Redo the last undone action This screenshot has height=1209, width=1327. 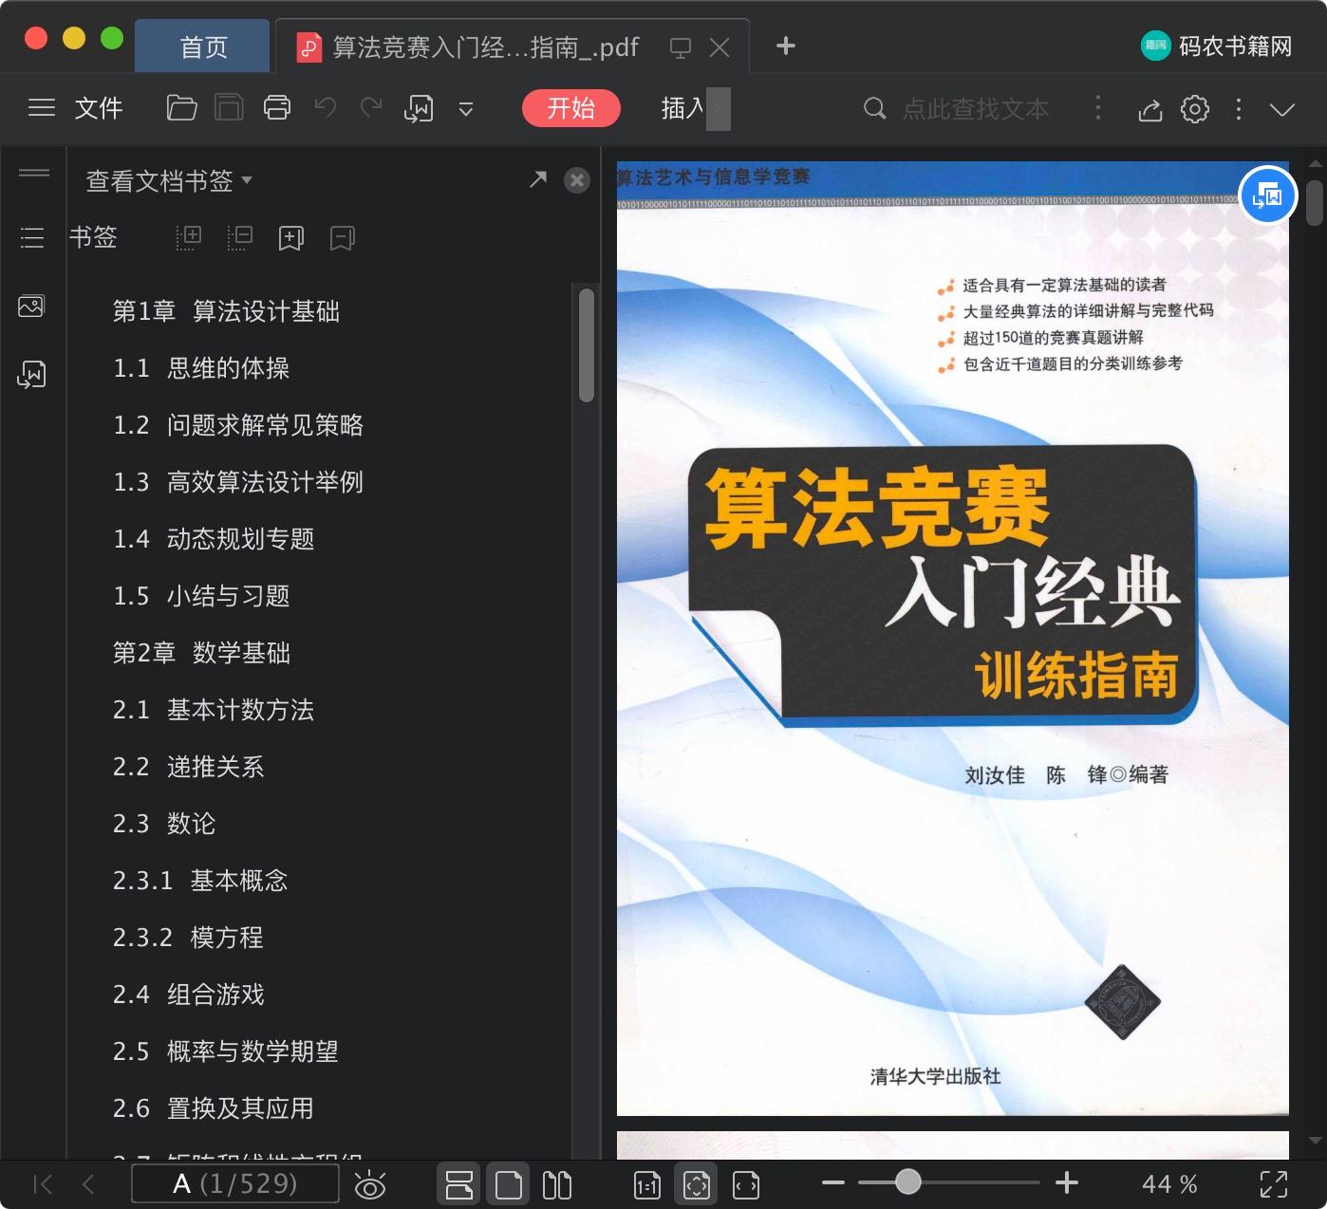(x=371, y=108)
